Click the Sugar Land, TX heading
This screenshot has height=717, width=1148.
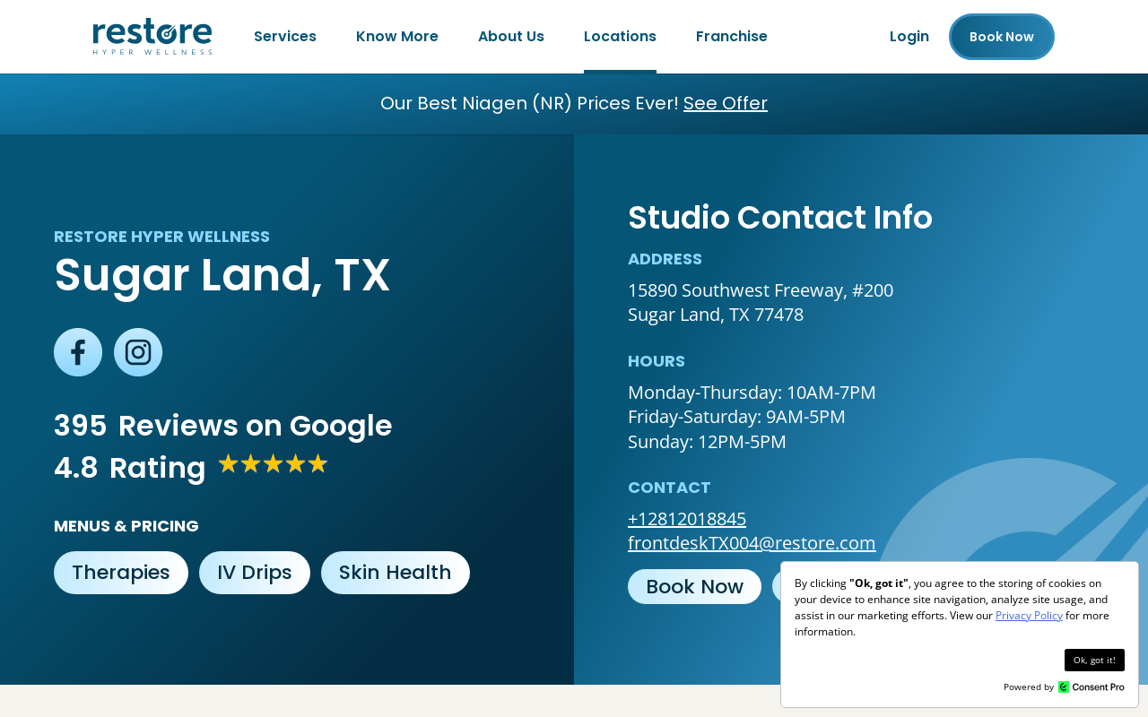[x=222, y=275]
